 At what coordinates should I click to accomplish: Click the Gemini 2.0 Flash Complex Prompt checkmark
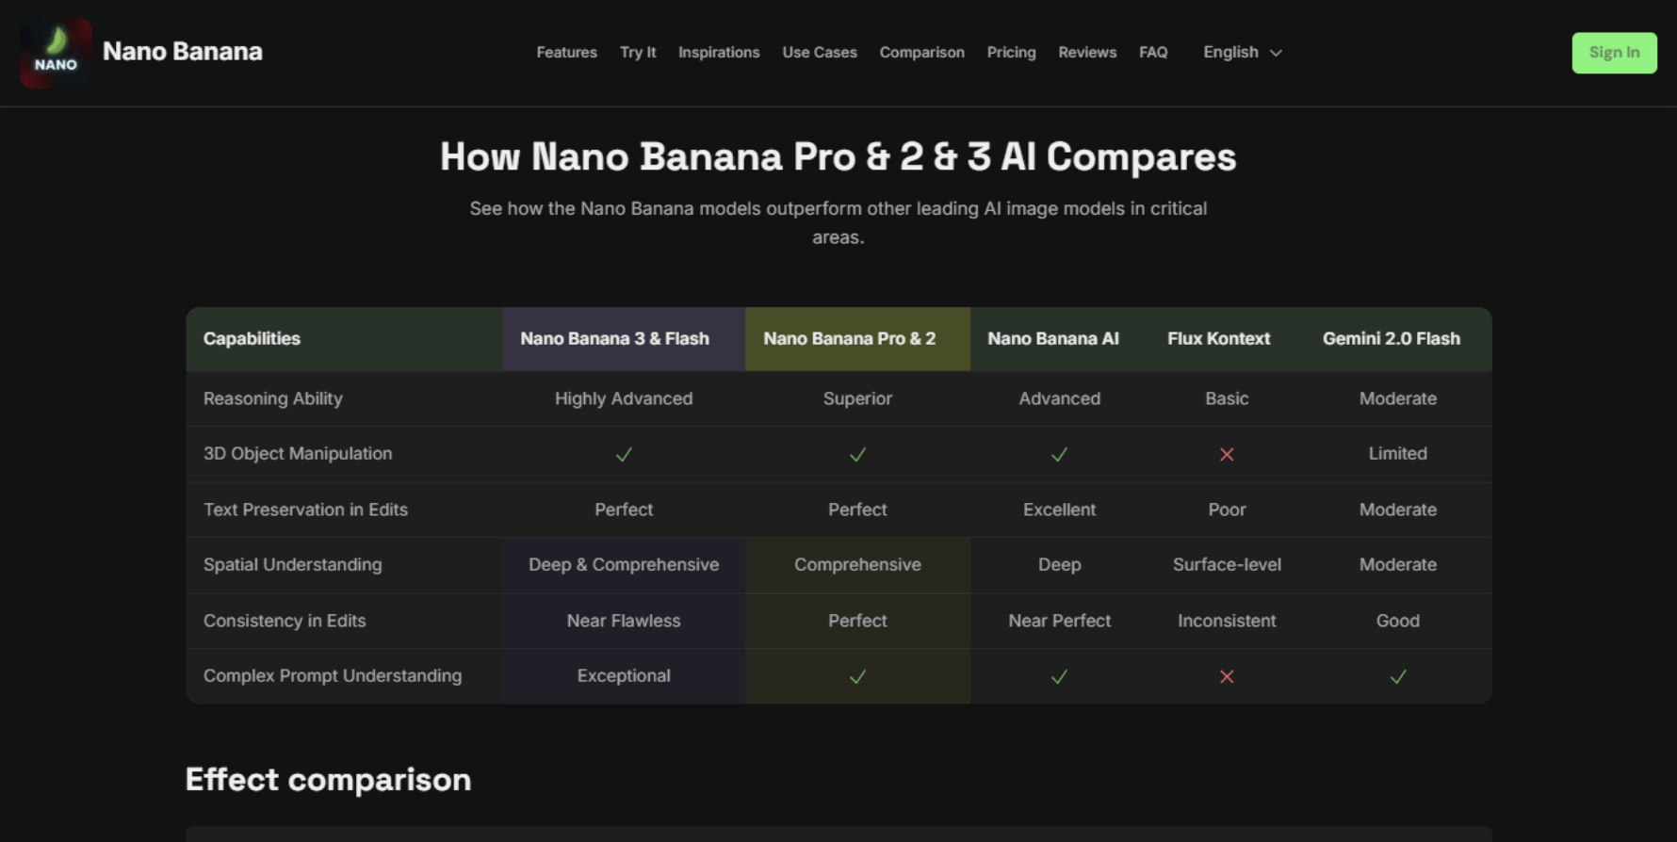[x=1398, y=676]
